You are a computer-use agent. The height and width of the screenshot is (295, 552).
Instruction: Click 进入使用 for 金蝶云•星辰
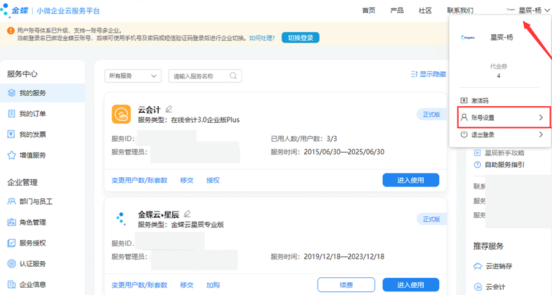point(411,285)
